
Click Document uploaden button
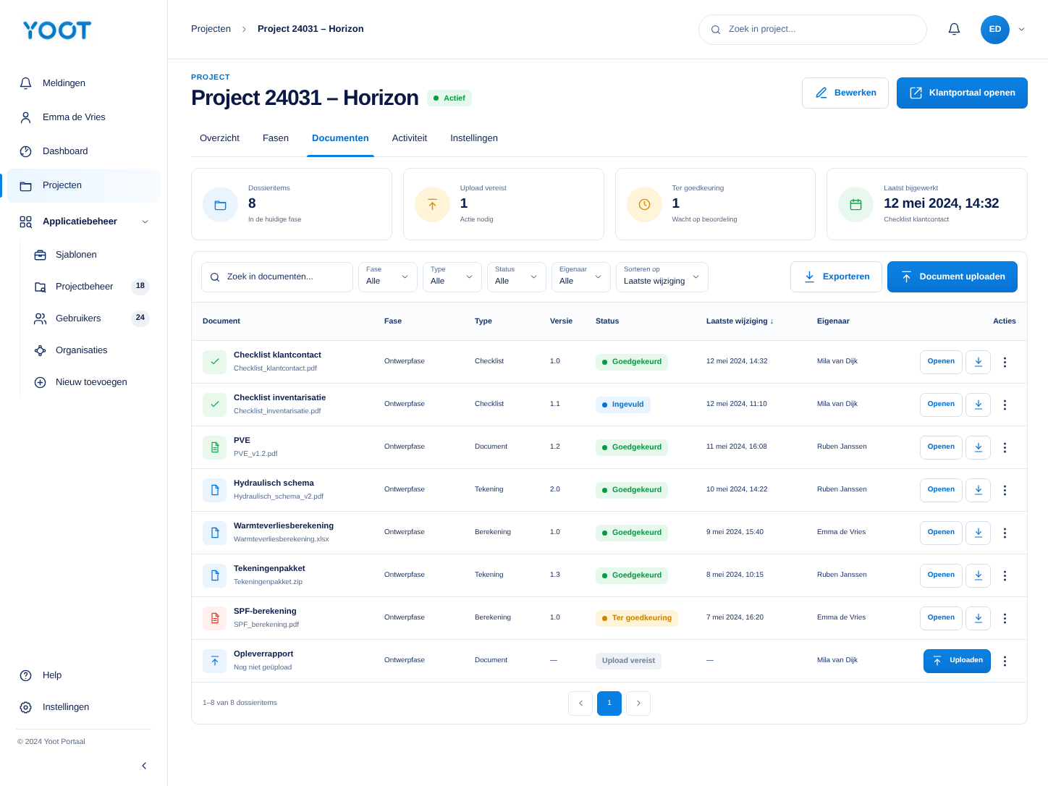[x=952, y=277]
